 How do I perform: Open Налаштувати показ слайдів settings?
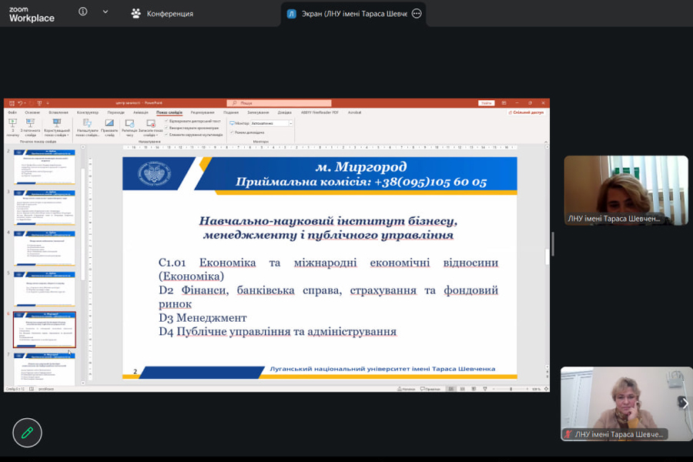click(x=88, y=128)
